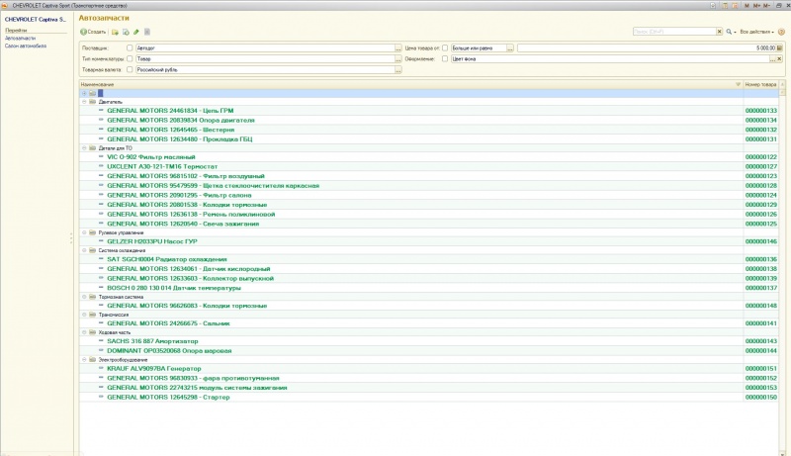Enable the Оформление filter checkbox
This screenshot has height=456, width=791.
pyautogui.click(x=445, y=59)
